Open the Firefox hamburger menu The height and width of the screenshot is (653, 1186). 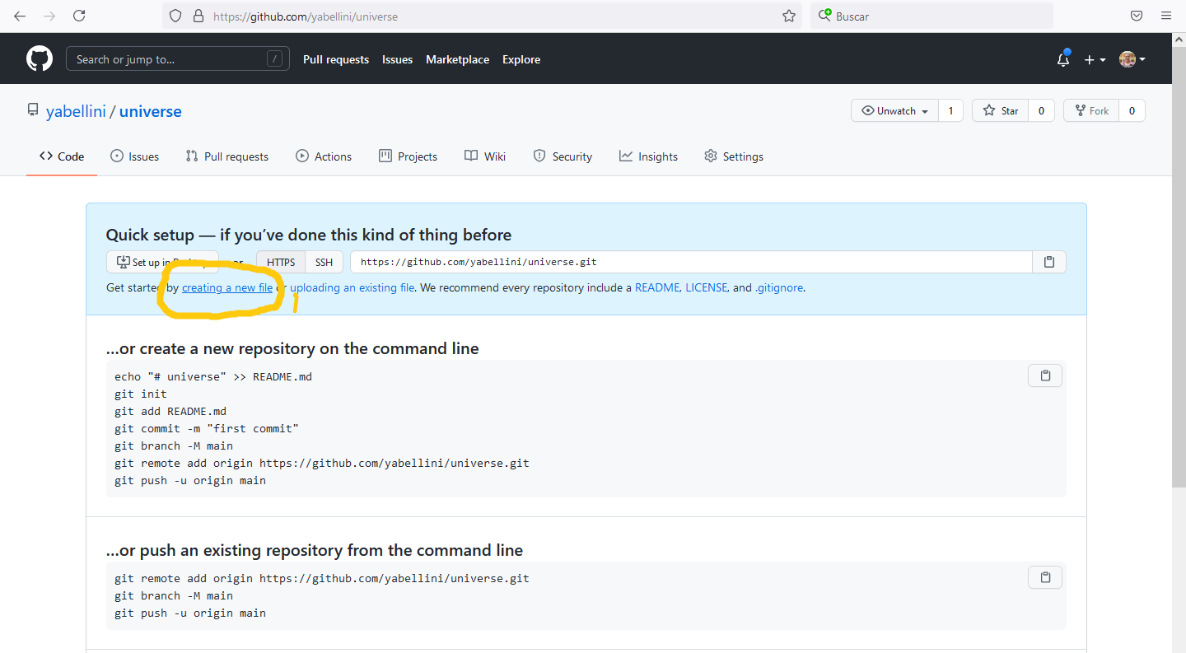[1165, 16]
